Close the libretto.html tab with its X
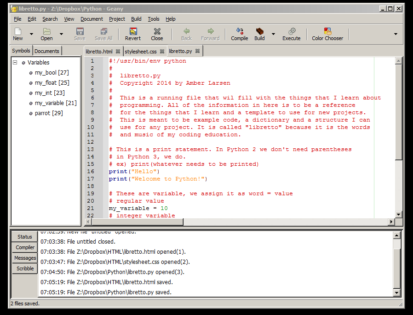The height and width of the screenshot is (315, 413). pos(118,51)
